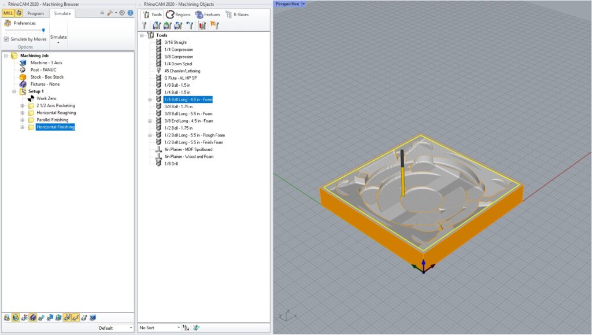
Task: Click the Work Zero icon in tree
Action: [31, 98]
